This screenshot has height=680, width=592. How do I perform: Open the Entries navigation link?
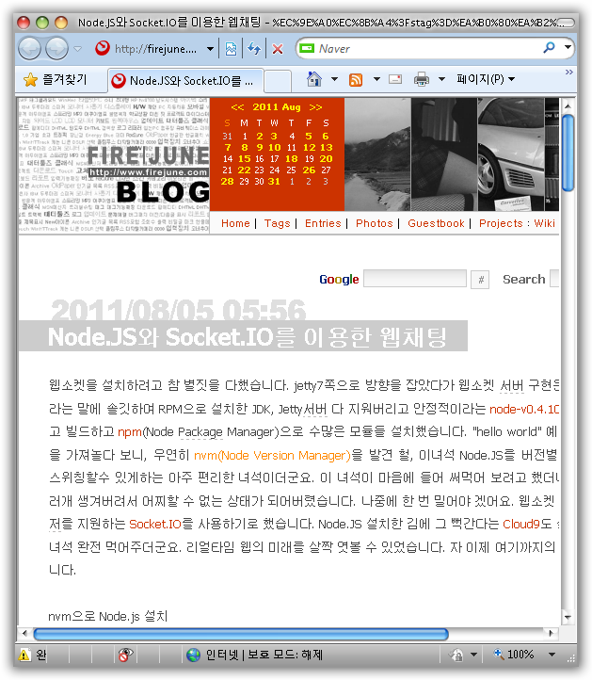tap(323, 223)
